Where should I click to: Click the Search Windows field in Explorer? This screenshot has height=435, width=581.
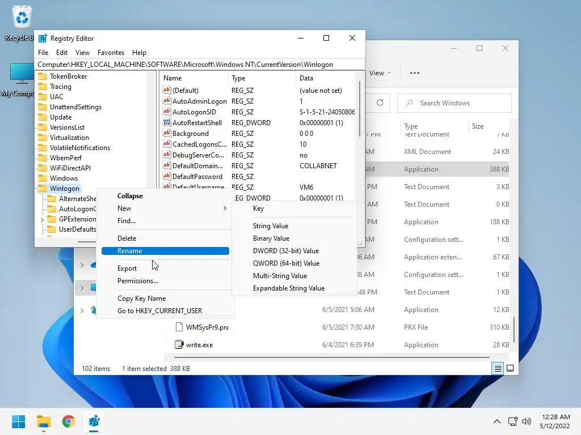click(x=454, y=103)
